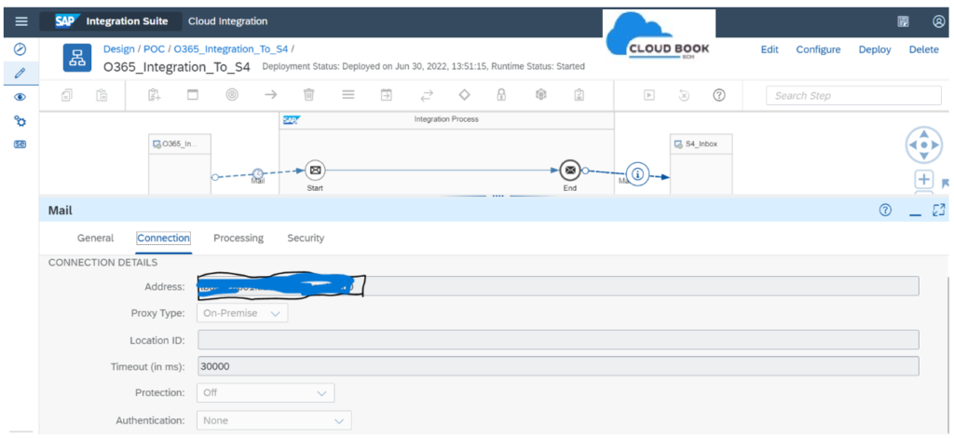The height and width of the screenshot is (438, 954).
Task: Open the Settings gears icon in sidebar
Action: (20, 121)
